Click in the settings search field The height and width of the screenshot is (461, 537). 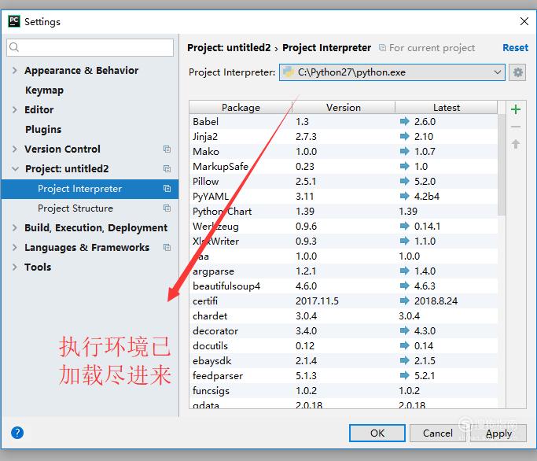coord(90,47)
